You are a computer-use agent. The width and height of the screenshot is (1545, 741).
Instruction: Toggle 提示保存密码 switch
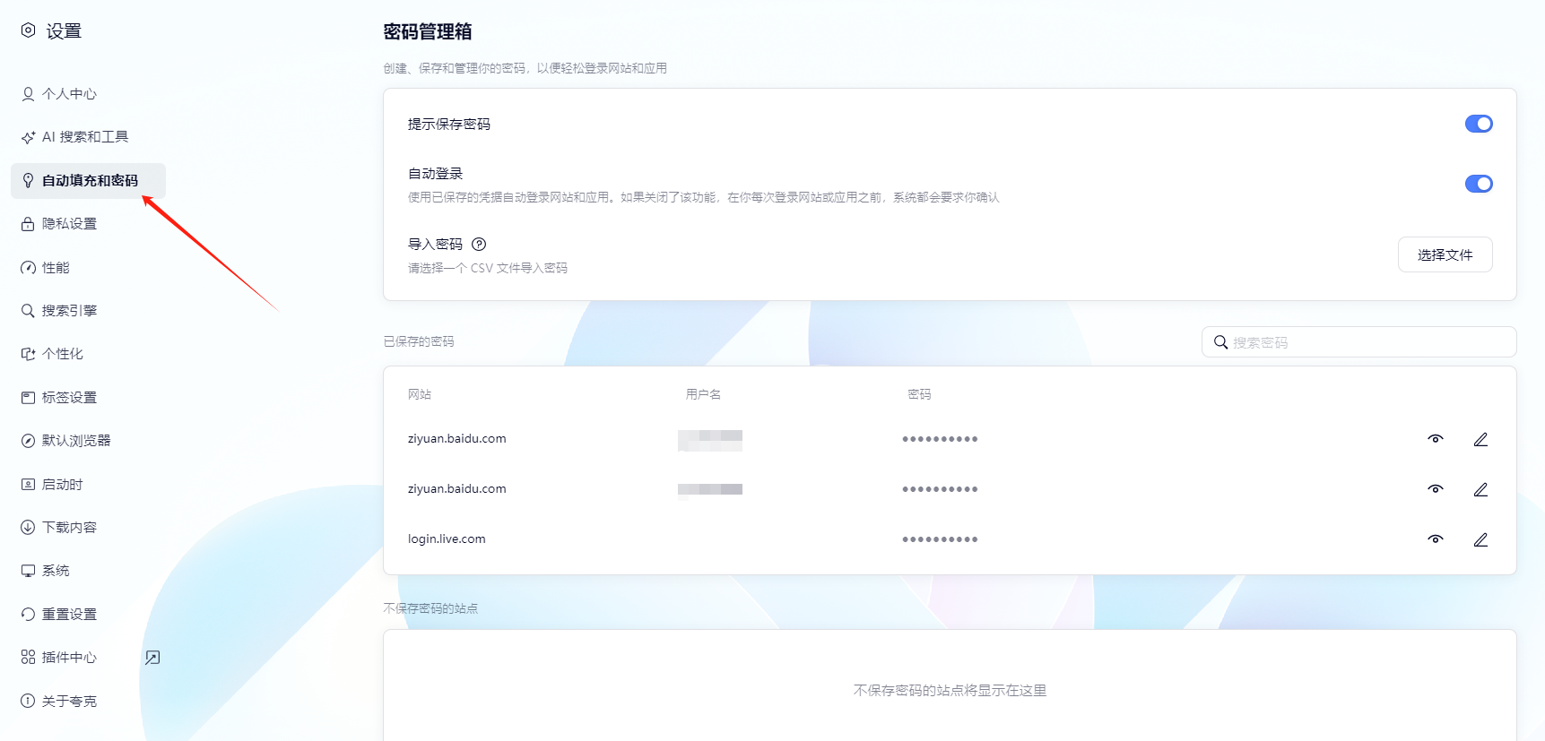point(1479,124)
